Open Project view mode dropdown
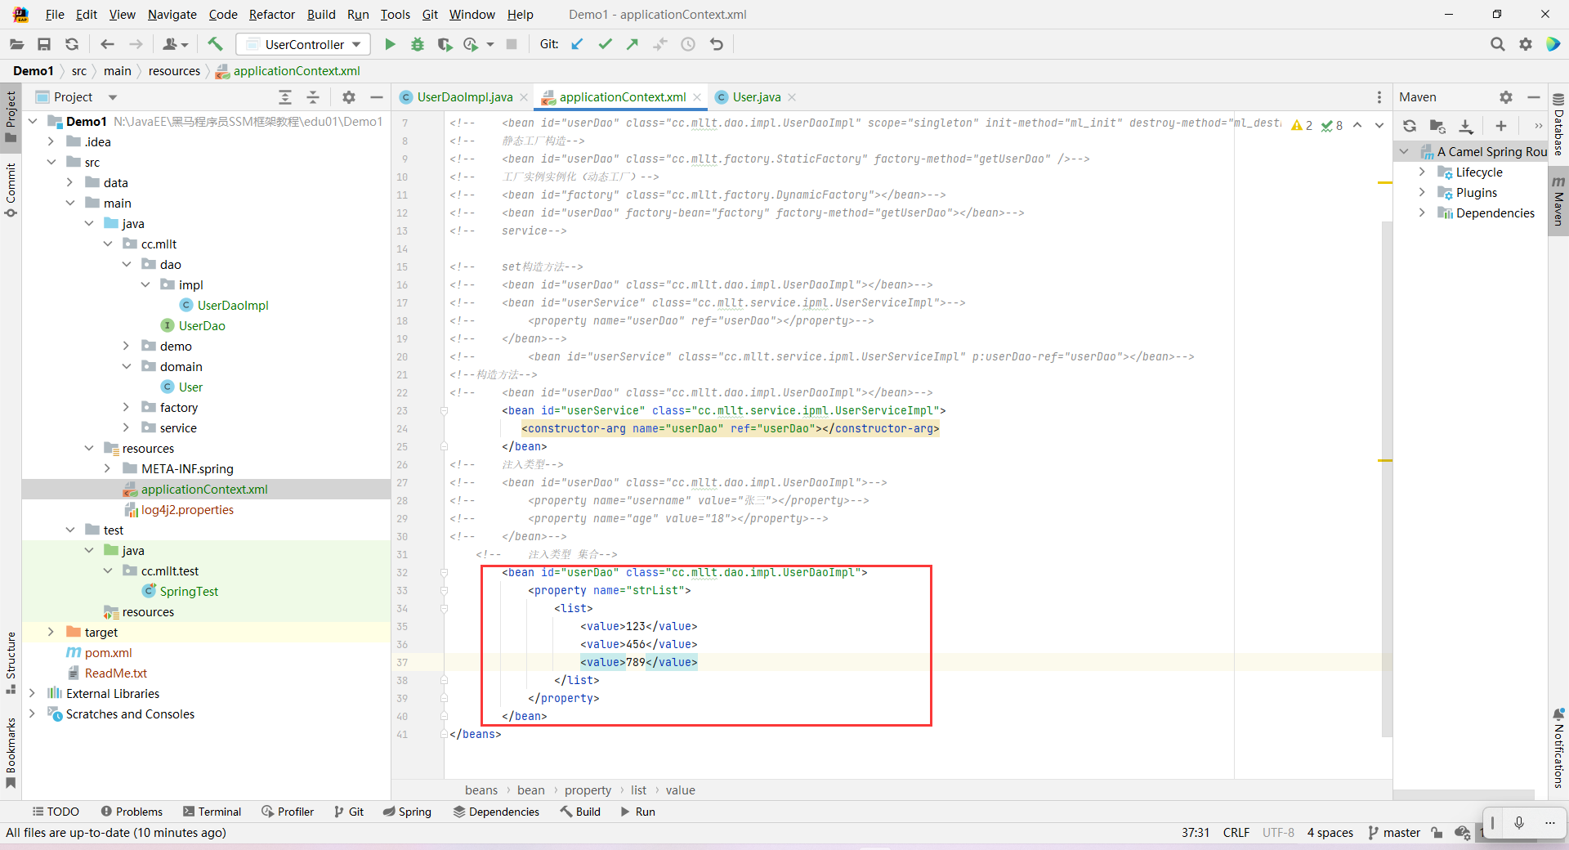 pyautogui.click(x=113, y=97)
